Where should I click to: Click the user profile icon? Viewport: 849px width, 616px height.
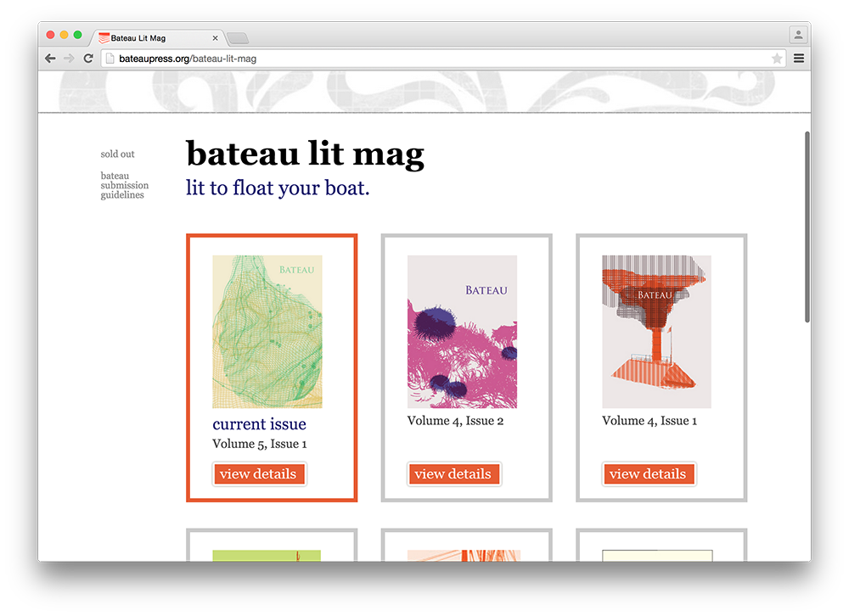point(798,36)
